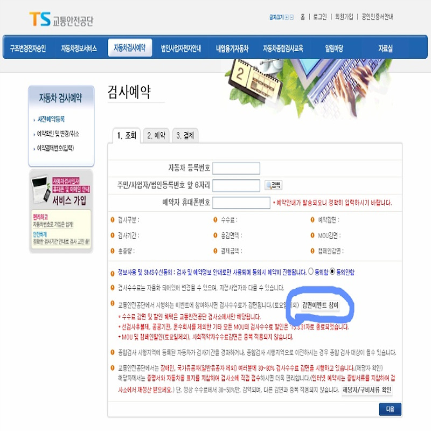
Task: Click the 검색 magnifier search button
Action: coord(274,185)
